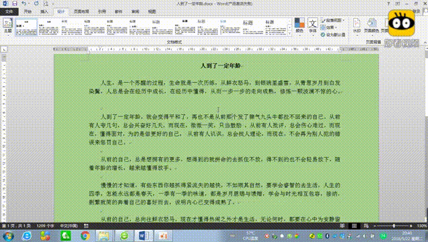428x242 pixels.
Task: Open the File (文件) tab
Action: pyautogui.click(x=9, y=11)
